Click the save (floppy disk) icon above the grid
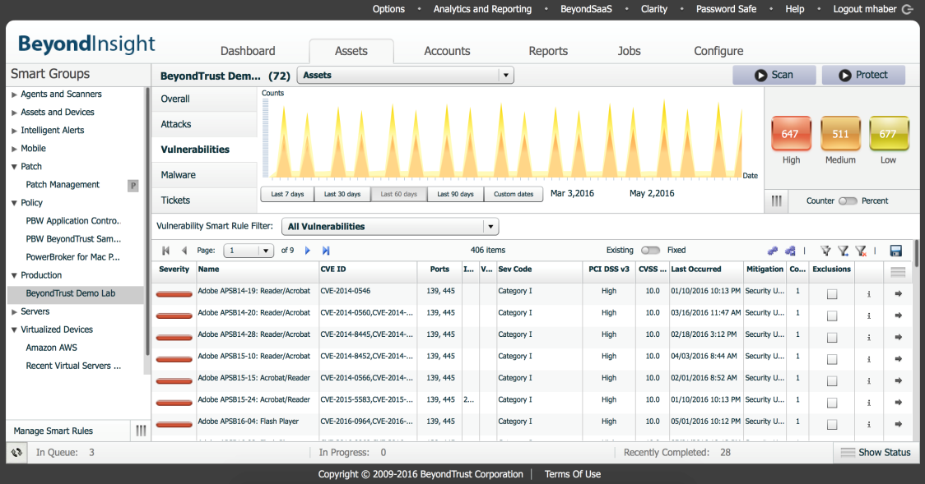This screenshot has height=484, width=925. tap(896, 251)
